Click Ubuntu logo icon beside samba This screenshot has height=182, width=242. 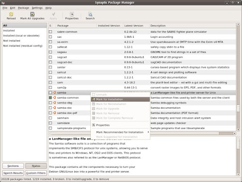[54, 93]
